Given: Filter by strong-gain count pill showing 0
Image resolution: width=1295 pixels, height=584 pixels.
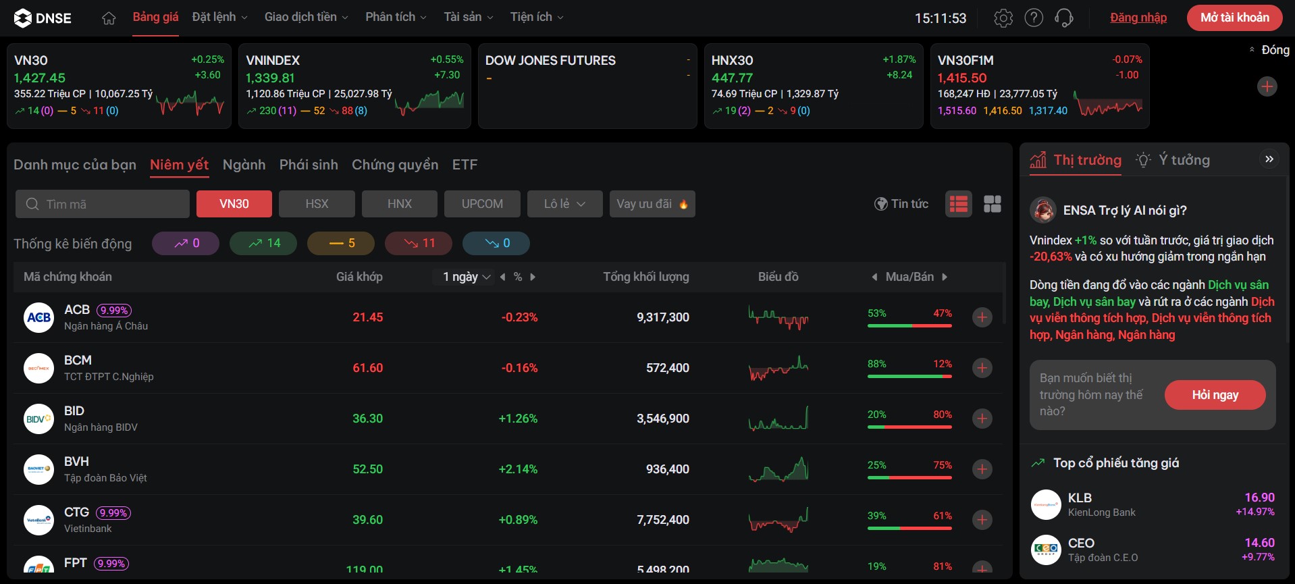Looking at the screenshot, I should (x=186, y=243).
